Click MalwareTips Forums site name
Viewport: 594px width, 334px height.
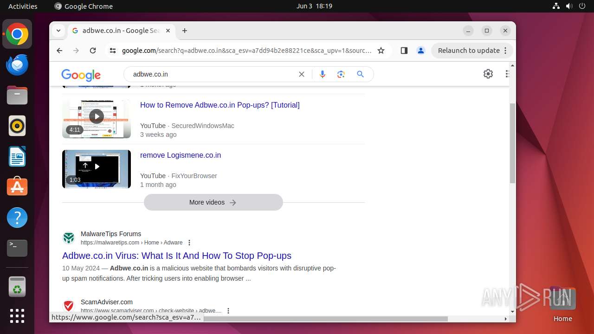(111, 234)
